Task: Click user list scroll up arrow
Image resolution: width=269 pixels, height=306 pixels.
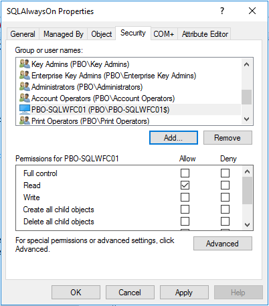Action: click(246, 65)
